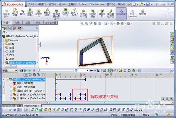Switch to the 评估 tab
This screenshot has width=176, height=118.
(38, 23)
